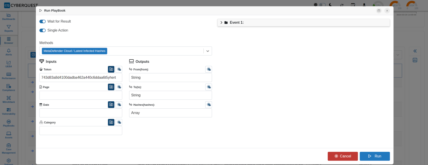Click the cloud icon for To(to) output
Screen dimensions: 428x165
[209, 87]
